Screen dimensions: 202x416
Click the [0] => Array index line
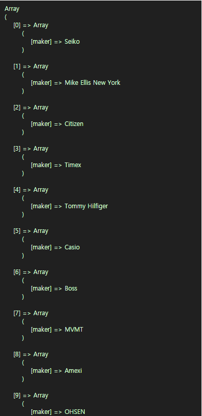coord(31,26)
